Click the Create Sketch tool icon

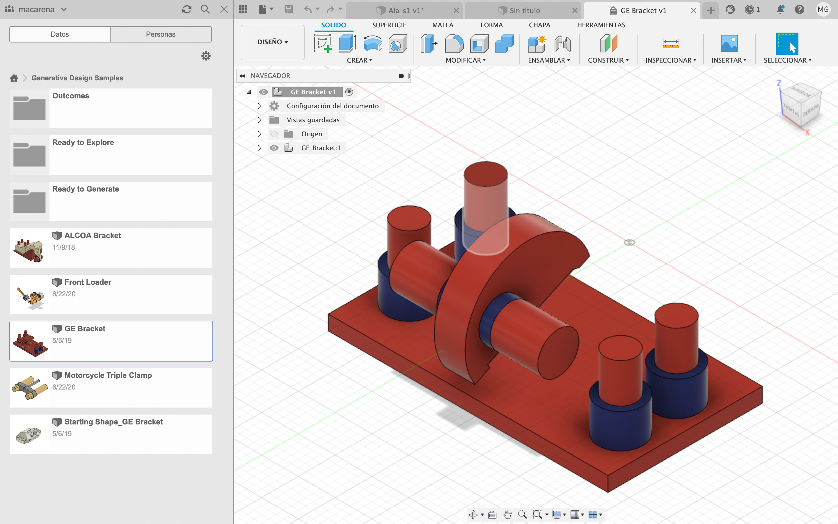[x=323, y=44]
